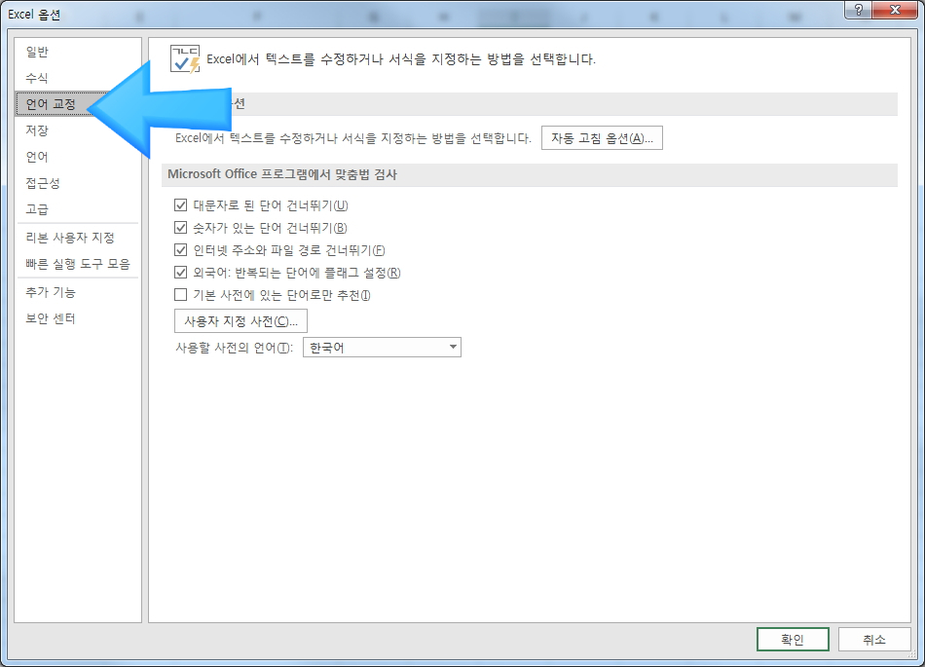This screenshot has width=925, height=667.
Task: Toggle 반복되는 단어에 플래그 설정 checkbox
Action: tap(180, 273)
